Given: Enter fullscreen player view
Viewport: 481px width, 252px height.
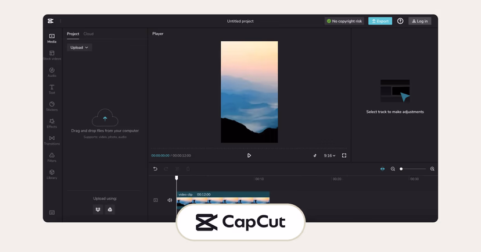Looking at the screenshot, I should 344,155.
